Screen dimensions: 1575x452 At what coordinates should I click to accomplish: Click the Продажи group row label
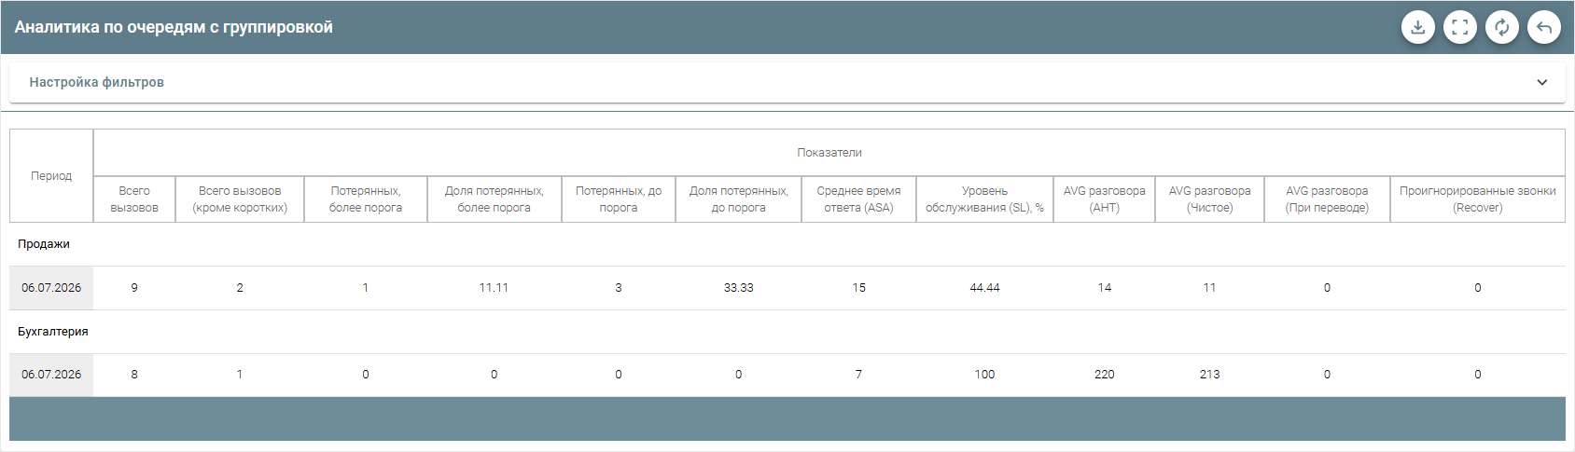coord(44,244)
